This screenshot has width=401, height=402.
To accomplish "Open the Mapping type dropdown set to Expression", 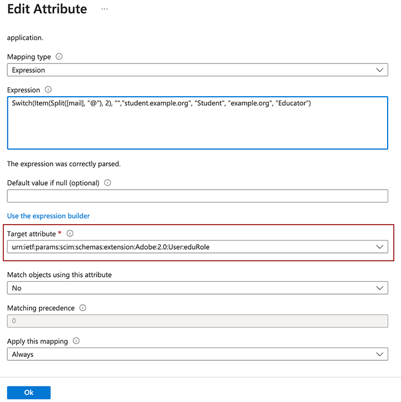I will pos(197,70).
